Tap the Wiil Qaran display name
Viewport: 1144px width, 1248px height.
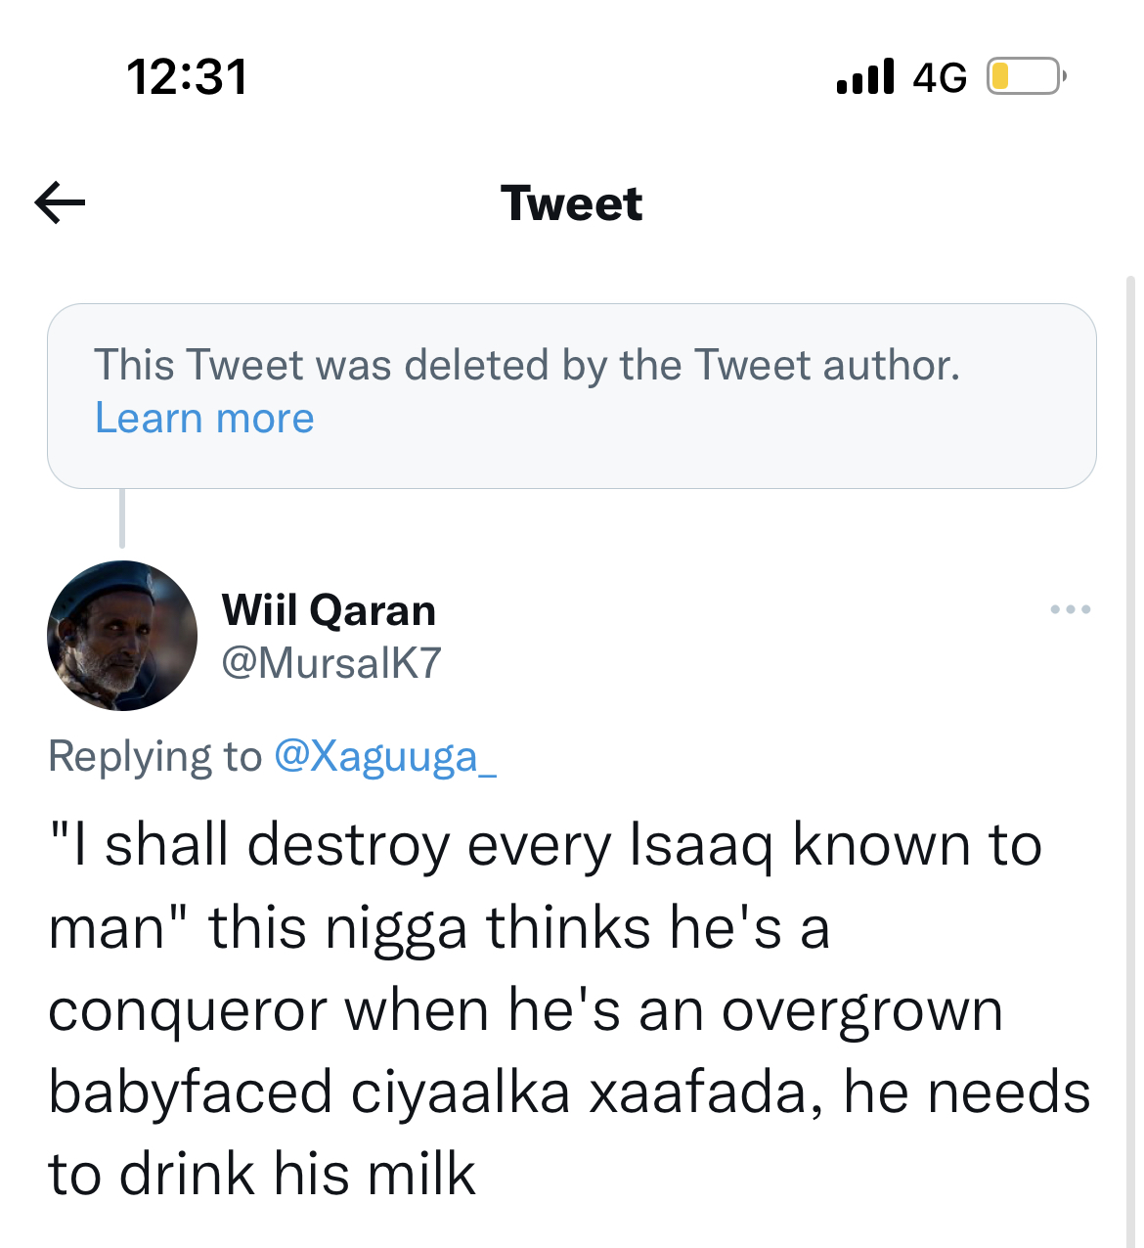[x=329, y=610]
